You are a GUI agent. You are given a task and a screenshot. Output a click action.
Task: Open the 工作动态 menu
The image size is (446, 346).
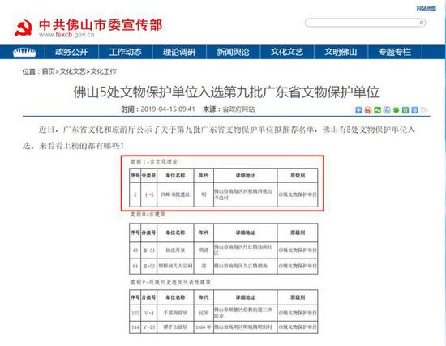(126, 52)
